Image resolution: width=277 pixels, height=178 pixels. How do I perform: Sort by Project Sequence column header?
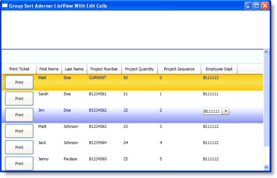[x=179, y=69]
